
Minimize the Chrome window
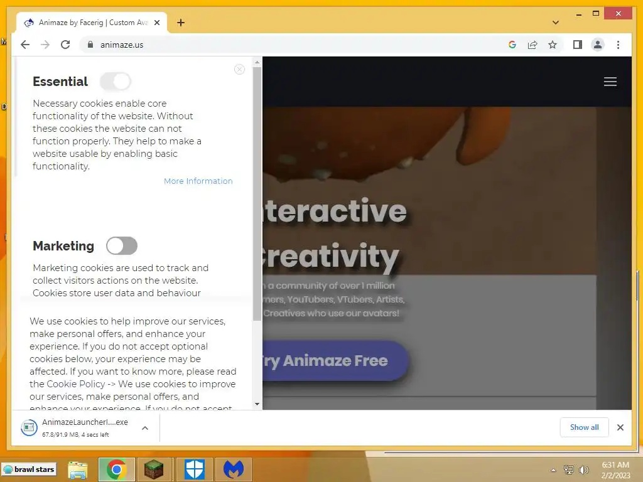(578, 14)
